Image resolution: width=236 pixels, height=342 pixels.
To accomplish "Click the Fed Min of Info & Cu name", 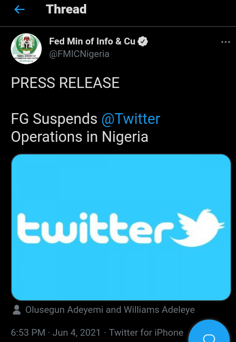I will click(x=92, y=41).
